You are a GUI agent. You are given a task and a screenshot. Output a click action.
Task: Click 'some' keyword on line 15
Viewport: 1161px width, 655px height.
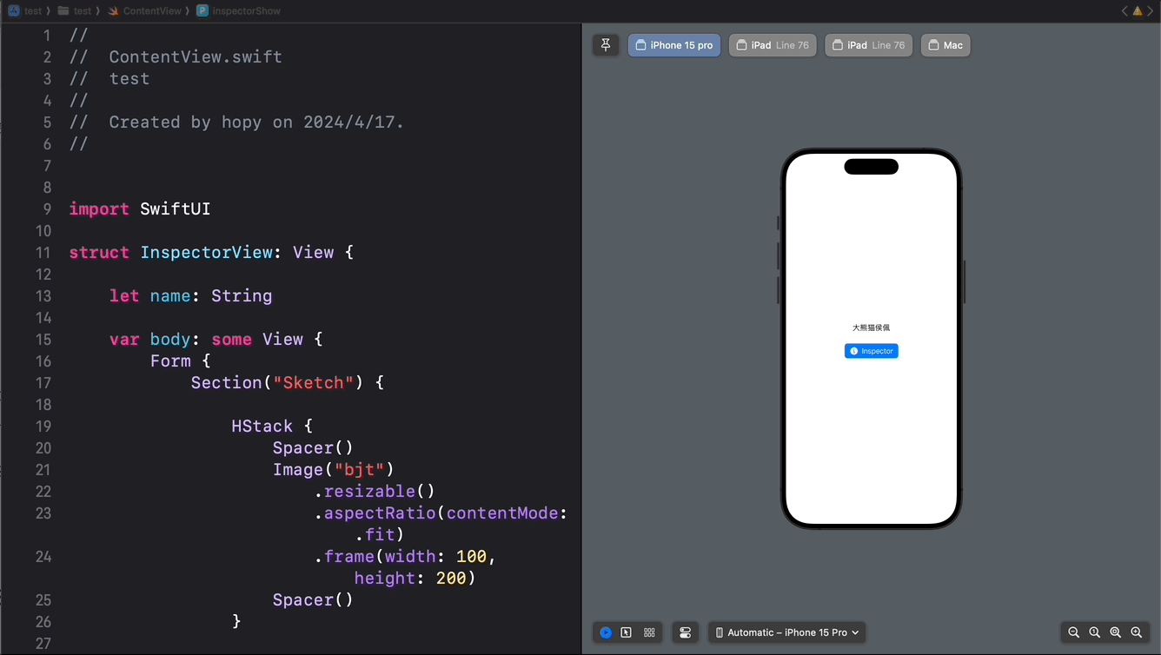231,340
